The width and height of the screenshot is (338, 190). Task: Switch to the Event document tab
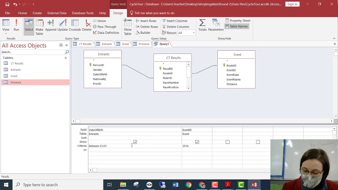point(123,44)
